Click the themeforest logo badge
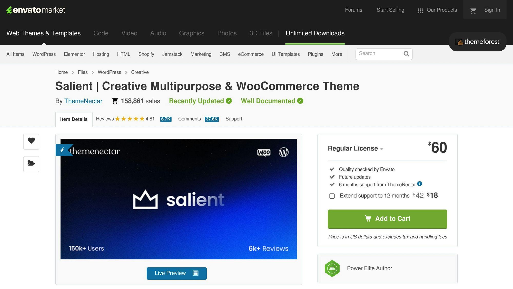 477,42
